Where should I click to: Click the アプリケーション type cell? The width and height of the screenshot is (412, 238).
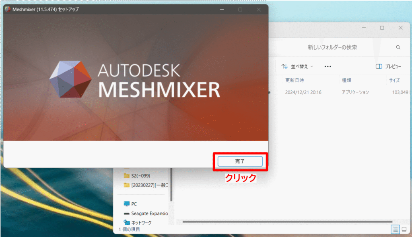[355, 92]
